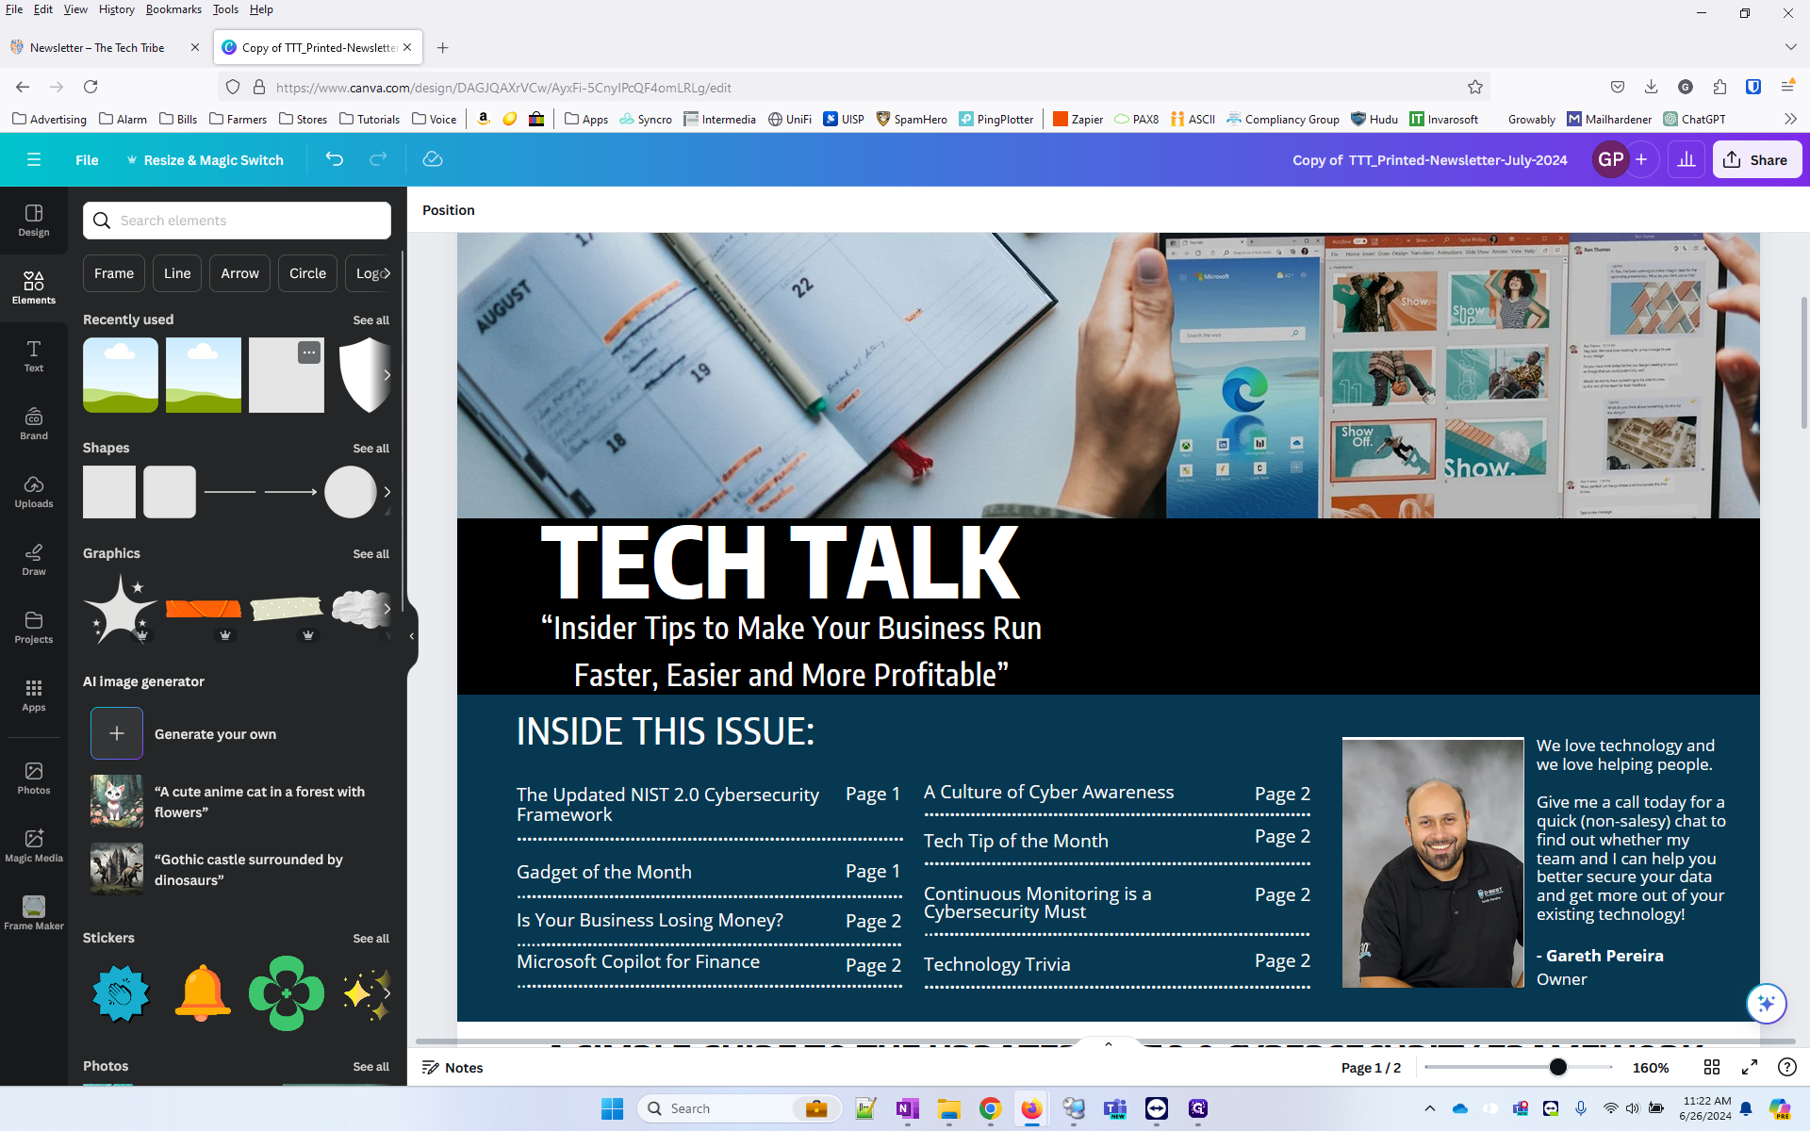
Task: Open the Notes panel
Action: click(452, 1067)
